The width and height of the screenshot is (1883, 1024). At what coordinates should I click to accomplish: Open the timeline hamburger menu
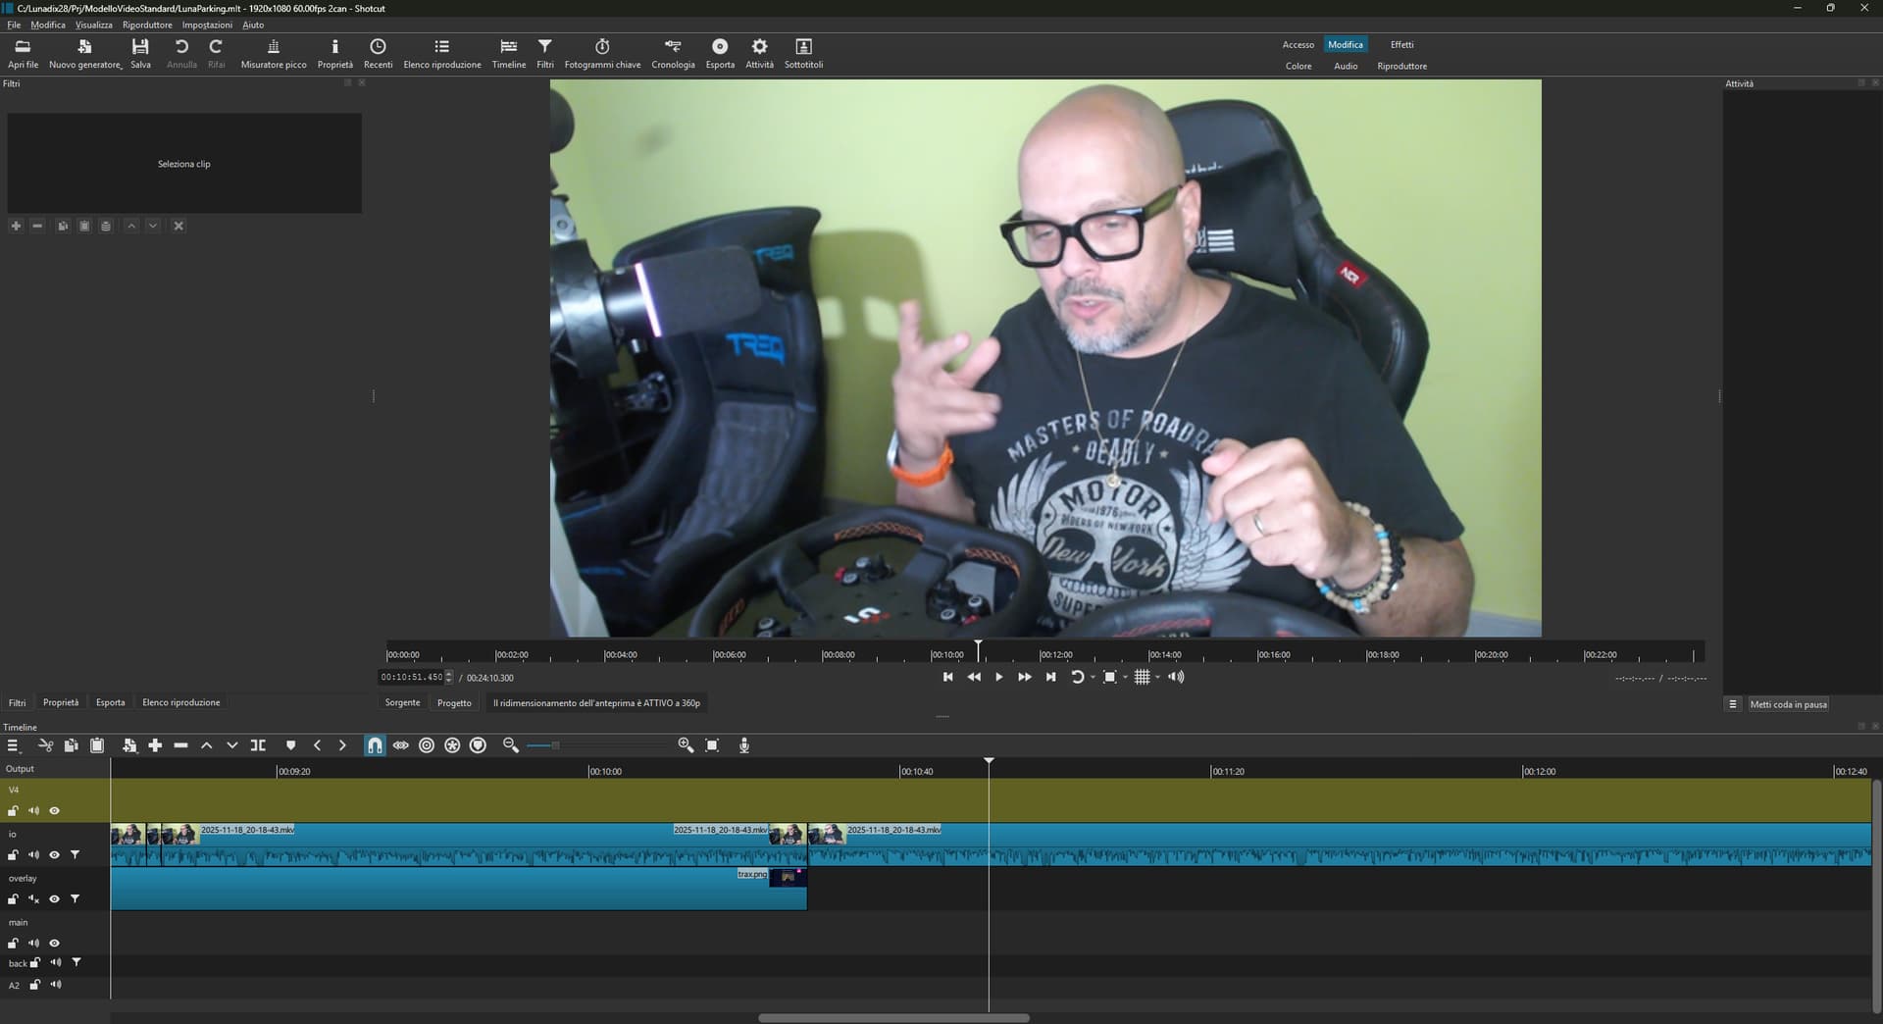(13, 745)
